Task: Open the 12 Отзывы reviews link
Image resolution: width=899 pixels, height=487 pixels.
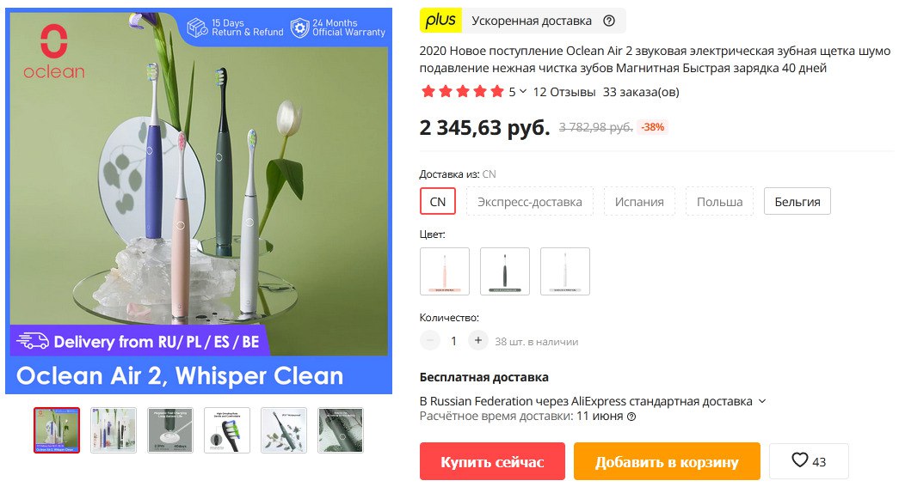Action: pyautogui.click(x=564, y=92)
